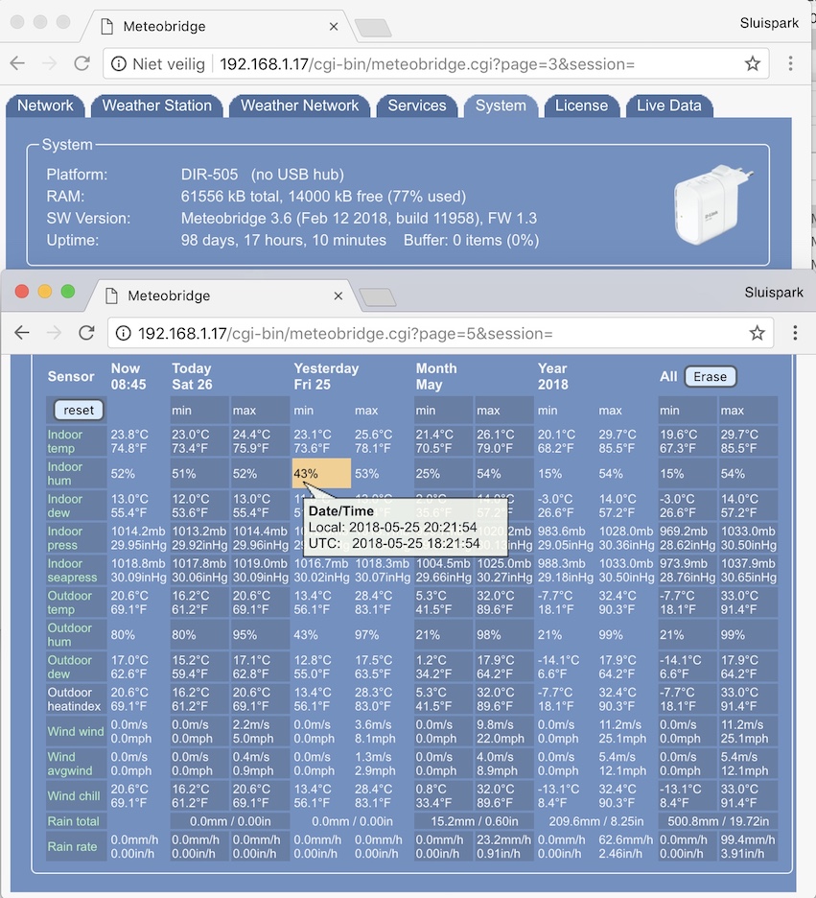Bookmark page with star icon in front window
This screenshot has width=816, height=898.
click(x=757, y=333)
